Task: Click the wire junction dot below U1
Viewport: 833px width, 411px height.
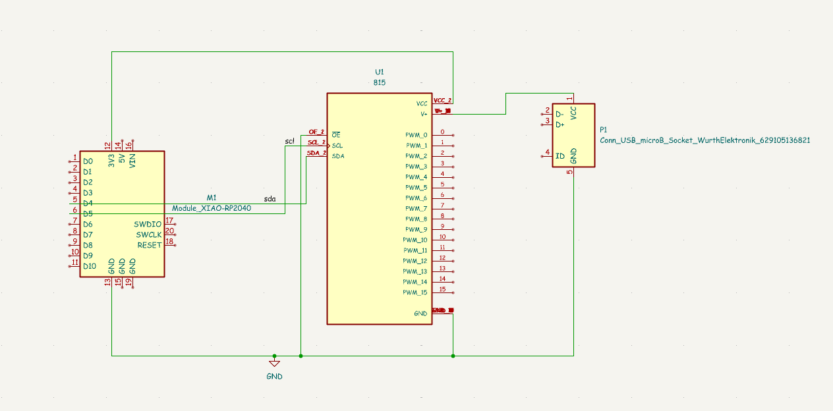Action: (x=453, y=356)
